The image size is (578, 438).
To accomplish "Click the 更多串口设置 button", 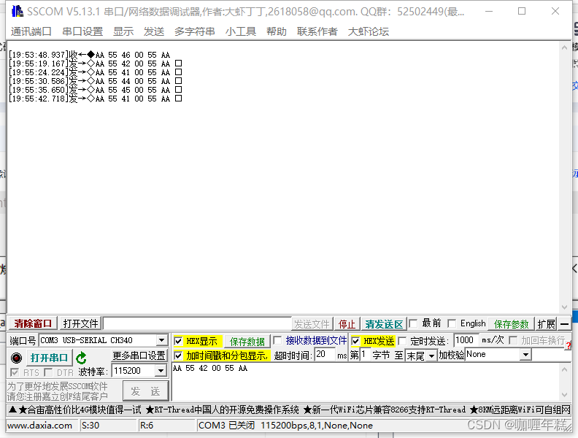I will point(139,356).
